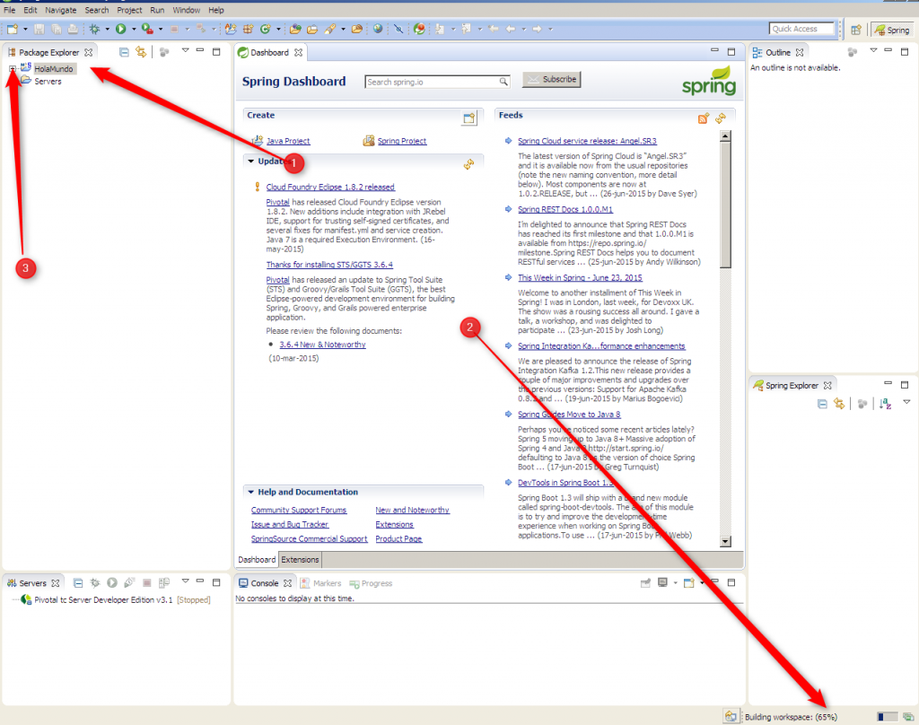Select the Run icon in the main toolbar

point(119,28)
